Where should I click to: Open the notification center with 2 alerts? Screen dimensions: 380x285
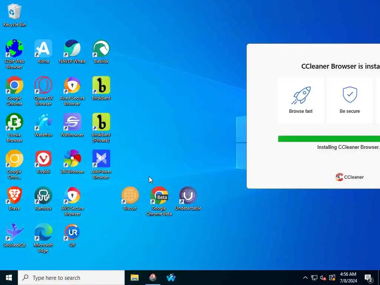coord(368,278)
